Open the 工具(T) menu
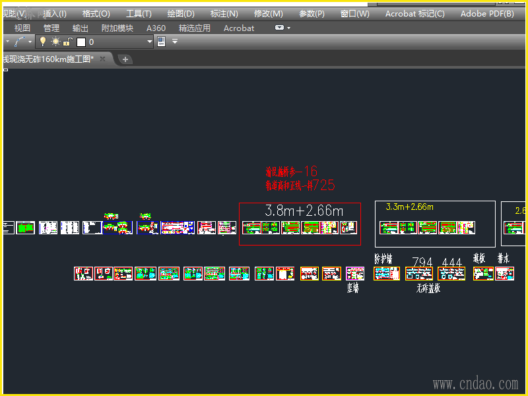The width and height of the screenshot is (528, 396). (x=139, y=14)
